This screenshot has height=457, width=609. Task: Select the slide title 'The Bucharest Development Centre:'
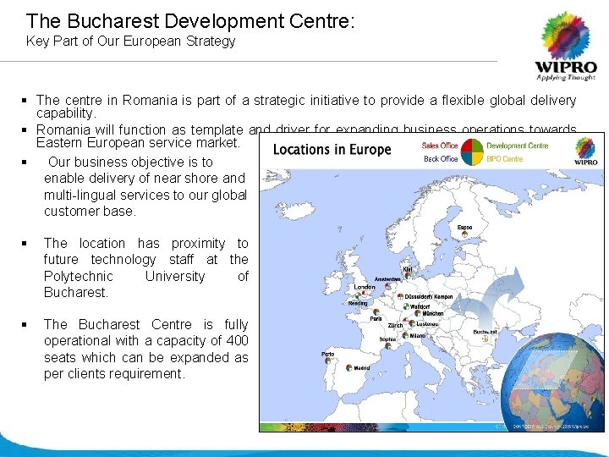coord(190,21)
